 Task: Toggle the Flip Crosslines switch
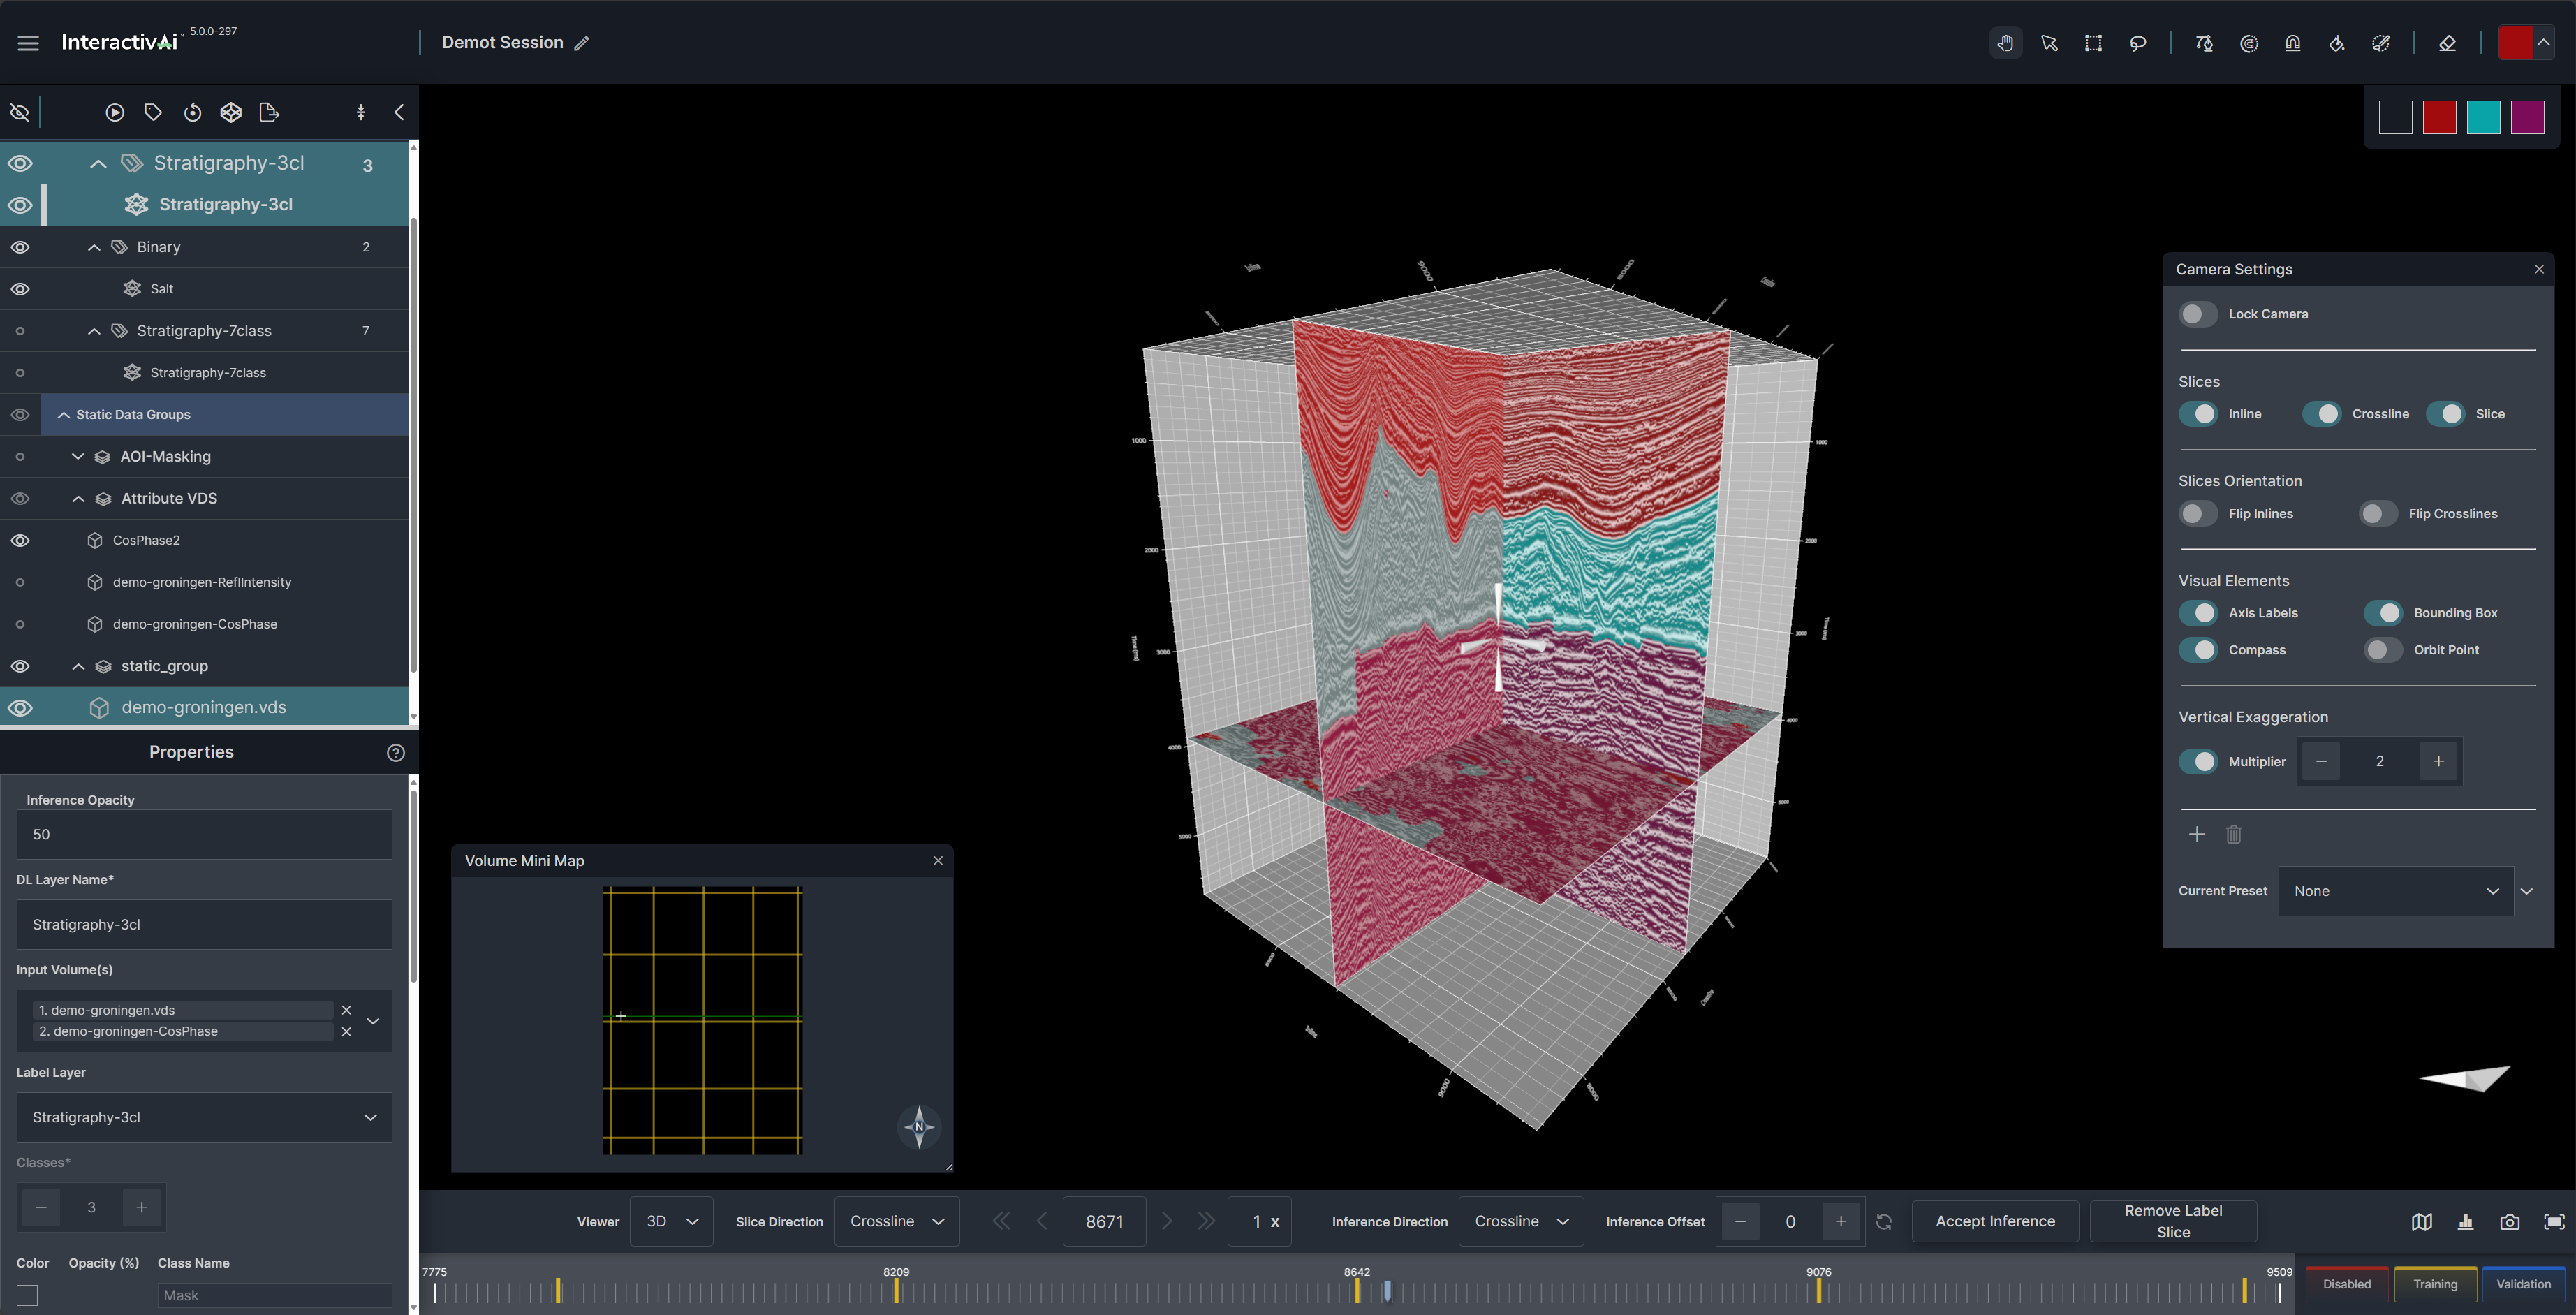(2378, 514)
